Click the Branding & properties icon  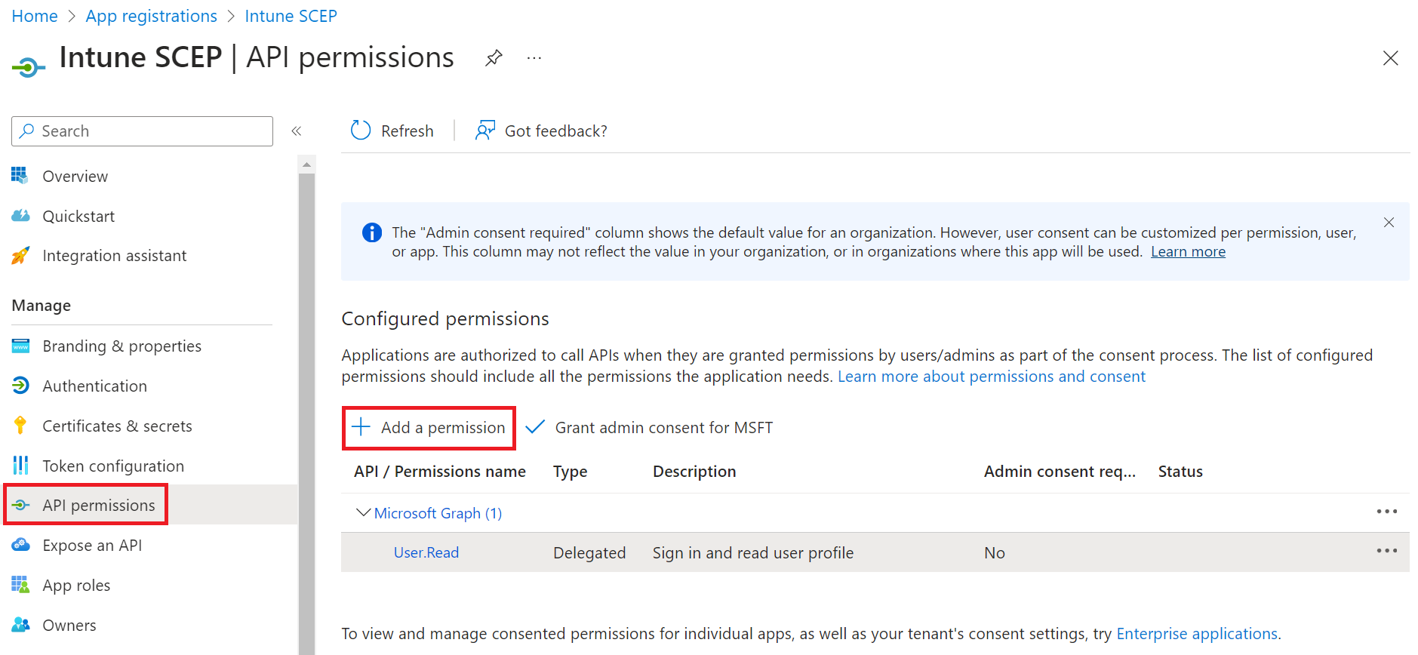tap(20, 346)
